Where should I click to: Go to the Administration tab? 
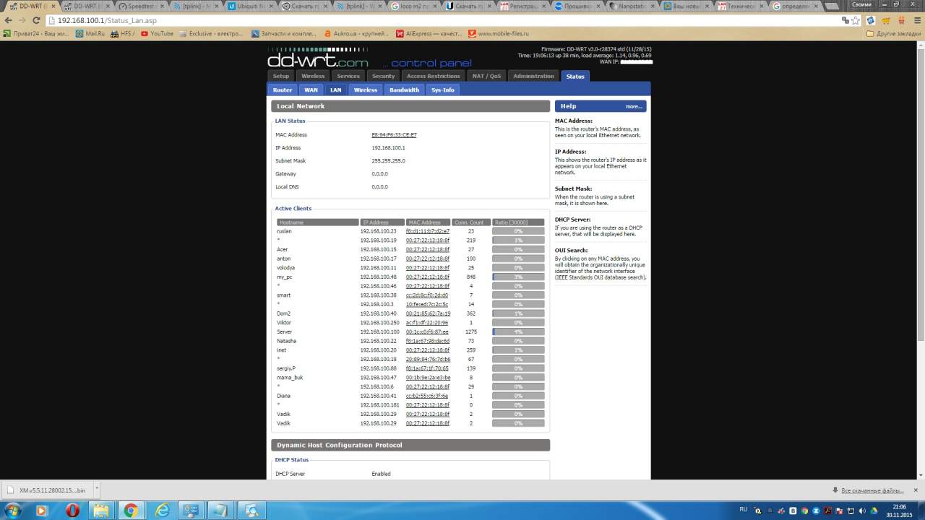coord(533,76)
